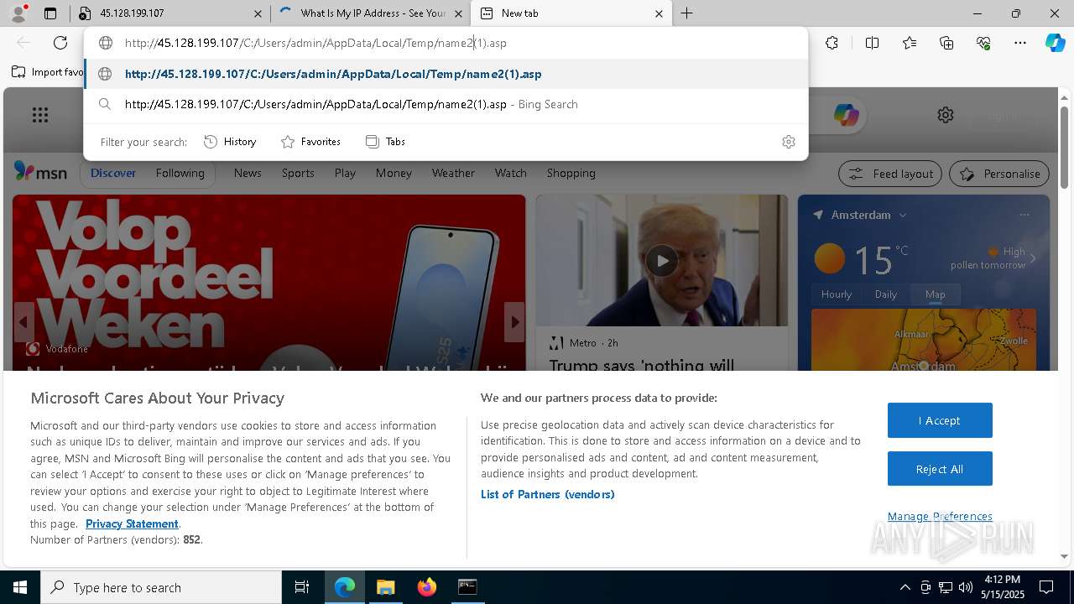Open the Import favorites bookmark
This screenshot has width=1074, height=604.
[47, 72]
